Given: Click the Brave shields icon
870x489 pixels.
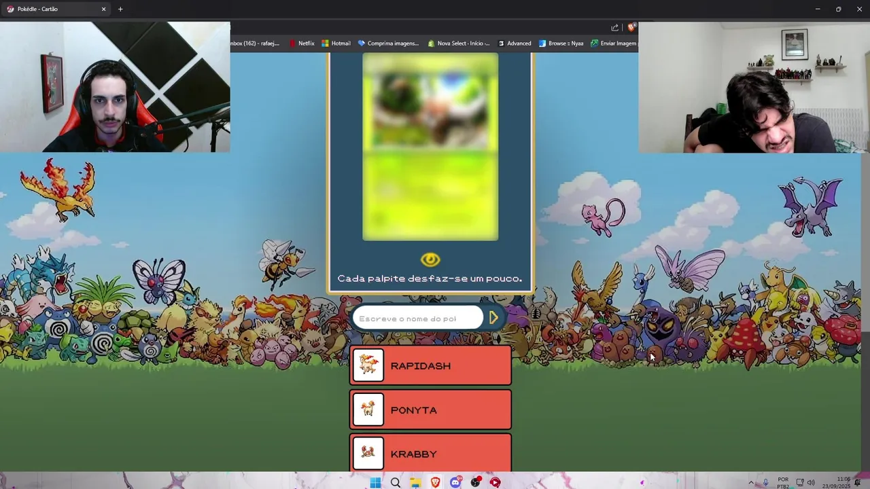Looking at the screenshot, I should point(631,28).
